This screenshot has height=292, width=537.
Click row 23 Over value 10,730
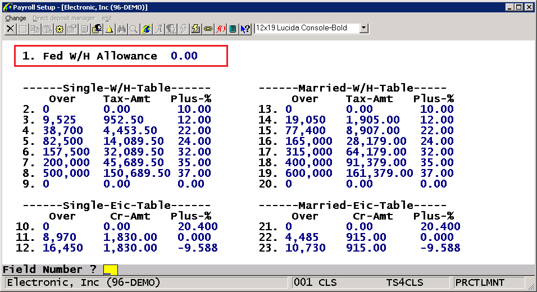(x=305, y=248)
